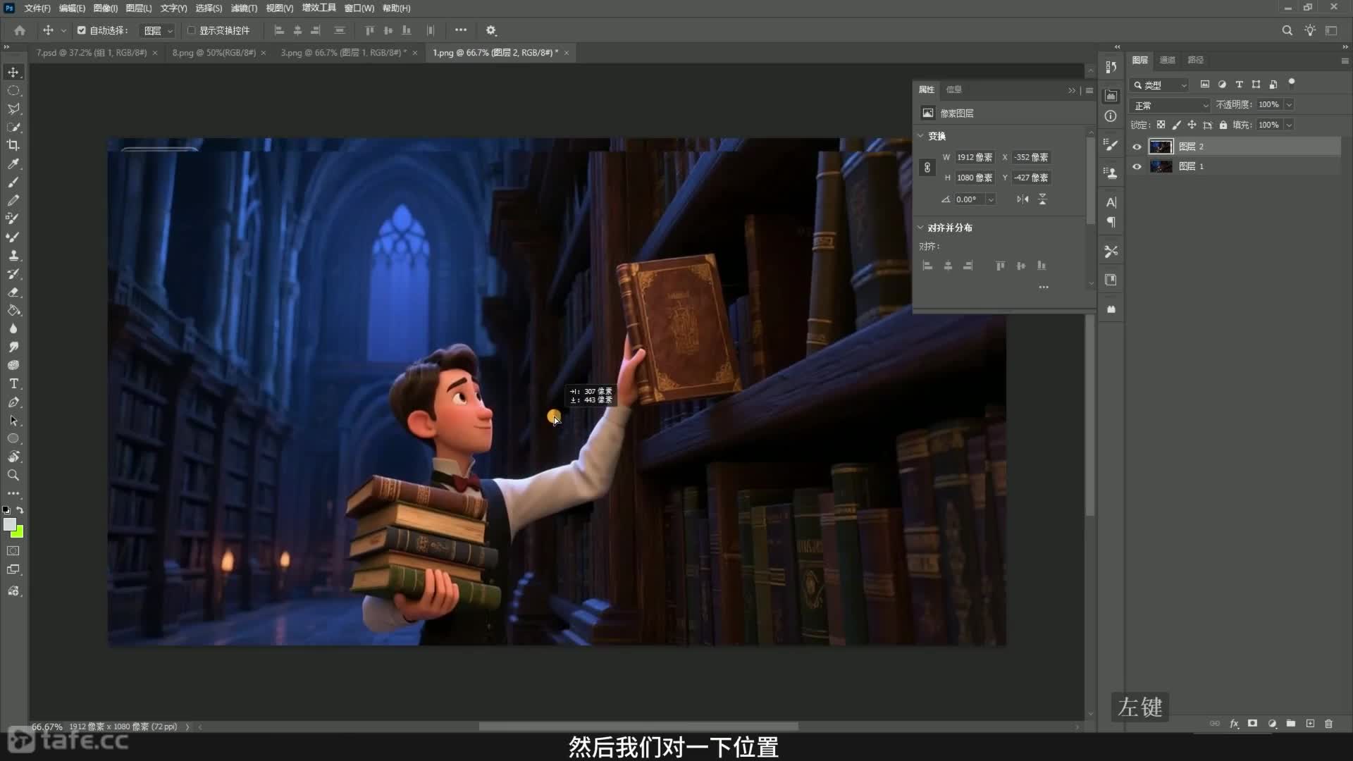Select the Ellipse shape tool

13,438
